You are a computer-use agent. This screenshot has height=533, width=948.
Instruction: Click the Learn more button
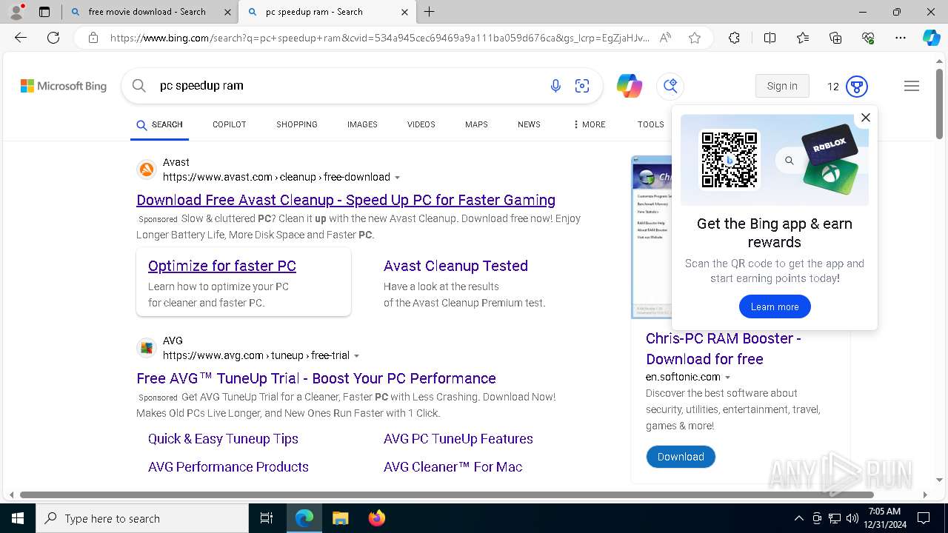775,306
